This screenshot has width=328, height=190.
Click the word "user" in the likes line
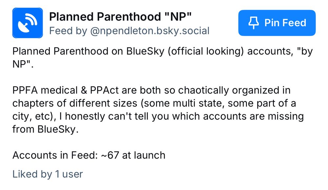pos(72,174)
